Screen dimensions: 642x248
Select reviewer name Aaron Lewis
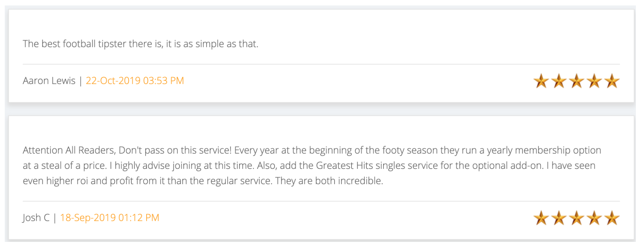pos(49,81)
